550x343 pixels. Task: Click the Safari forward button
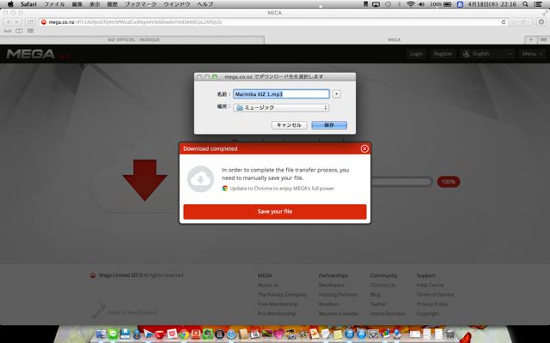(17, 22)
